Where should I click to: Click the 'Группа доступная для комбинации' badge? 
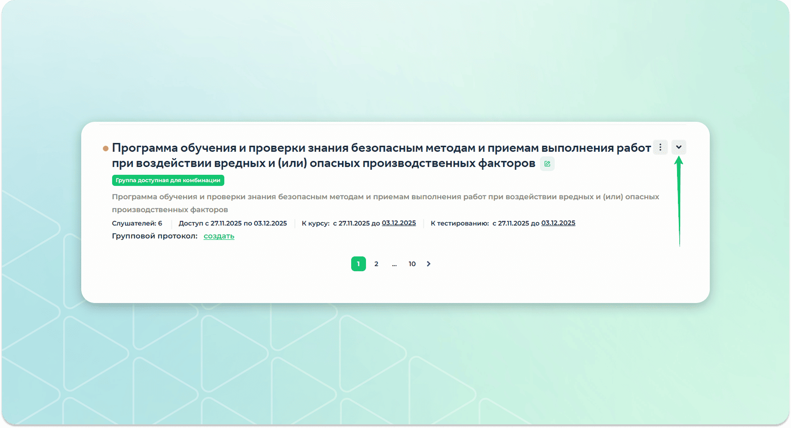168,180
